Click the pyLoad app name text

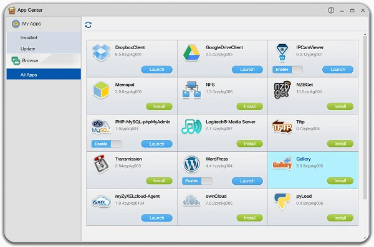click(304, 196)
